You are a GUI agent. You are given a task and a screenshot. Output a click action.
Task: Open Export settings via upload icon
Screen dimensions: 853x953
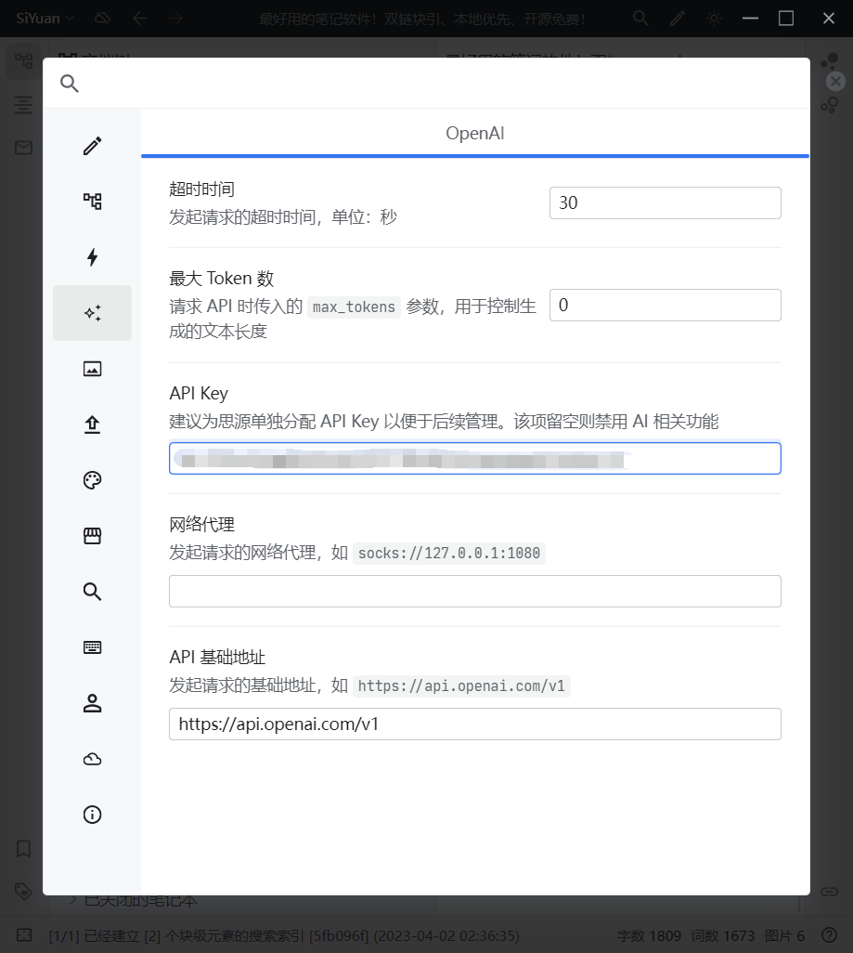coord(92,424)
